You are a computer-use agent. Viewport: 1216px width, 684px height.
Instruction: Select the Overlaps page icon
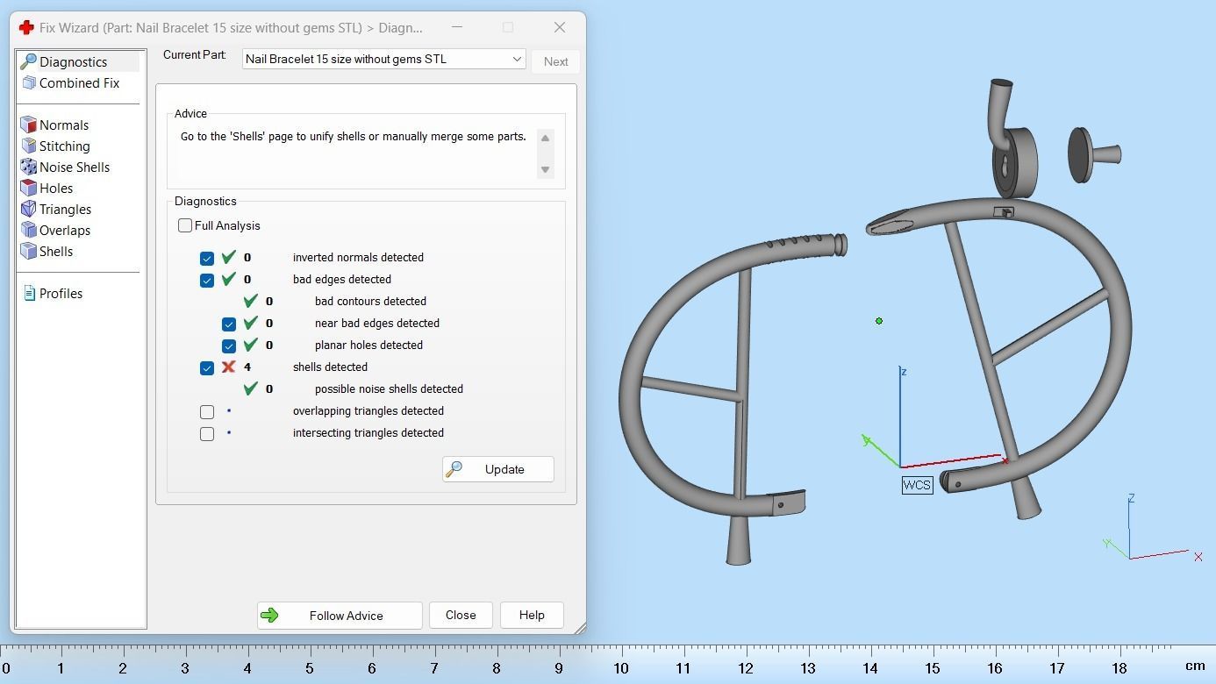[x=28, y=230]
